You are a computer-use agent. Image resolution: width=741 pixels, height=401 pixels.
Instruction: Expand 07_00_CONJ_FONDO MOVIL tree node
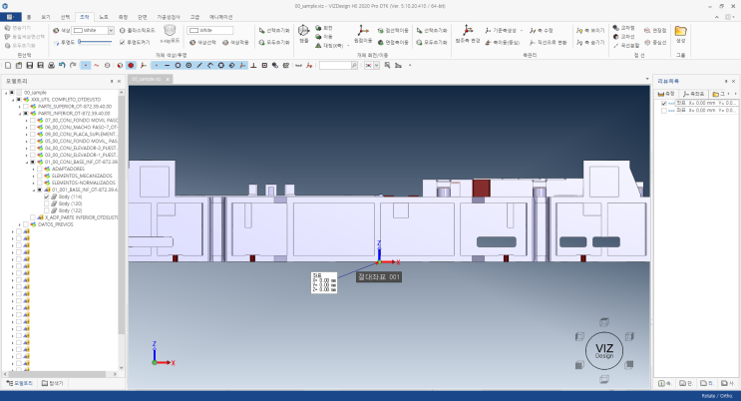(x=27, y=121)
